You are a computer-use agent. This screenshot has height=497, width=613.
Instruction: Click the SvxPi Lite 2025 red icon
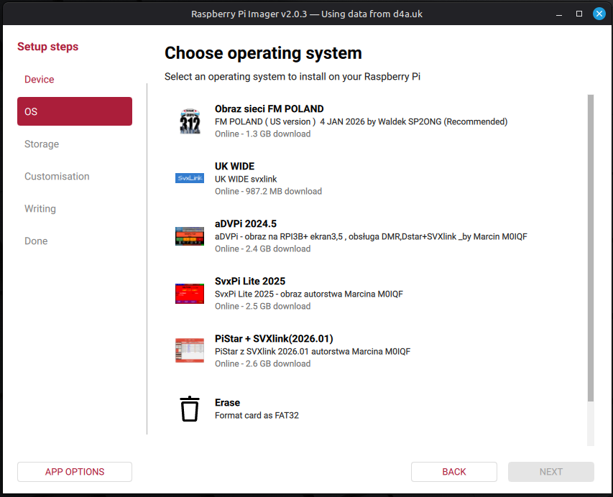pos(190,293)
